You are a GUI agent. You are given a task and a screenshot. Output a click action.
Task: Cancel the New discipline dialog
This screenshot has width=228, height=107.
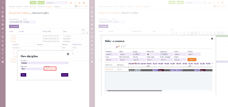(x=65, y=75)
